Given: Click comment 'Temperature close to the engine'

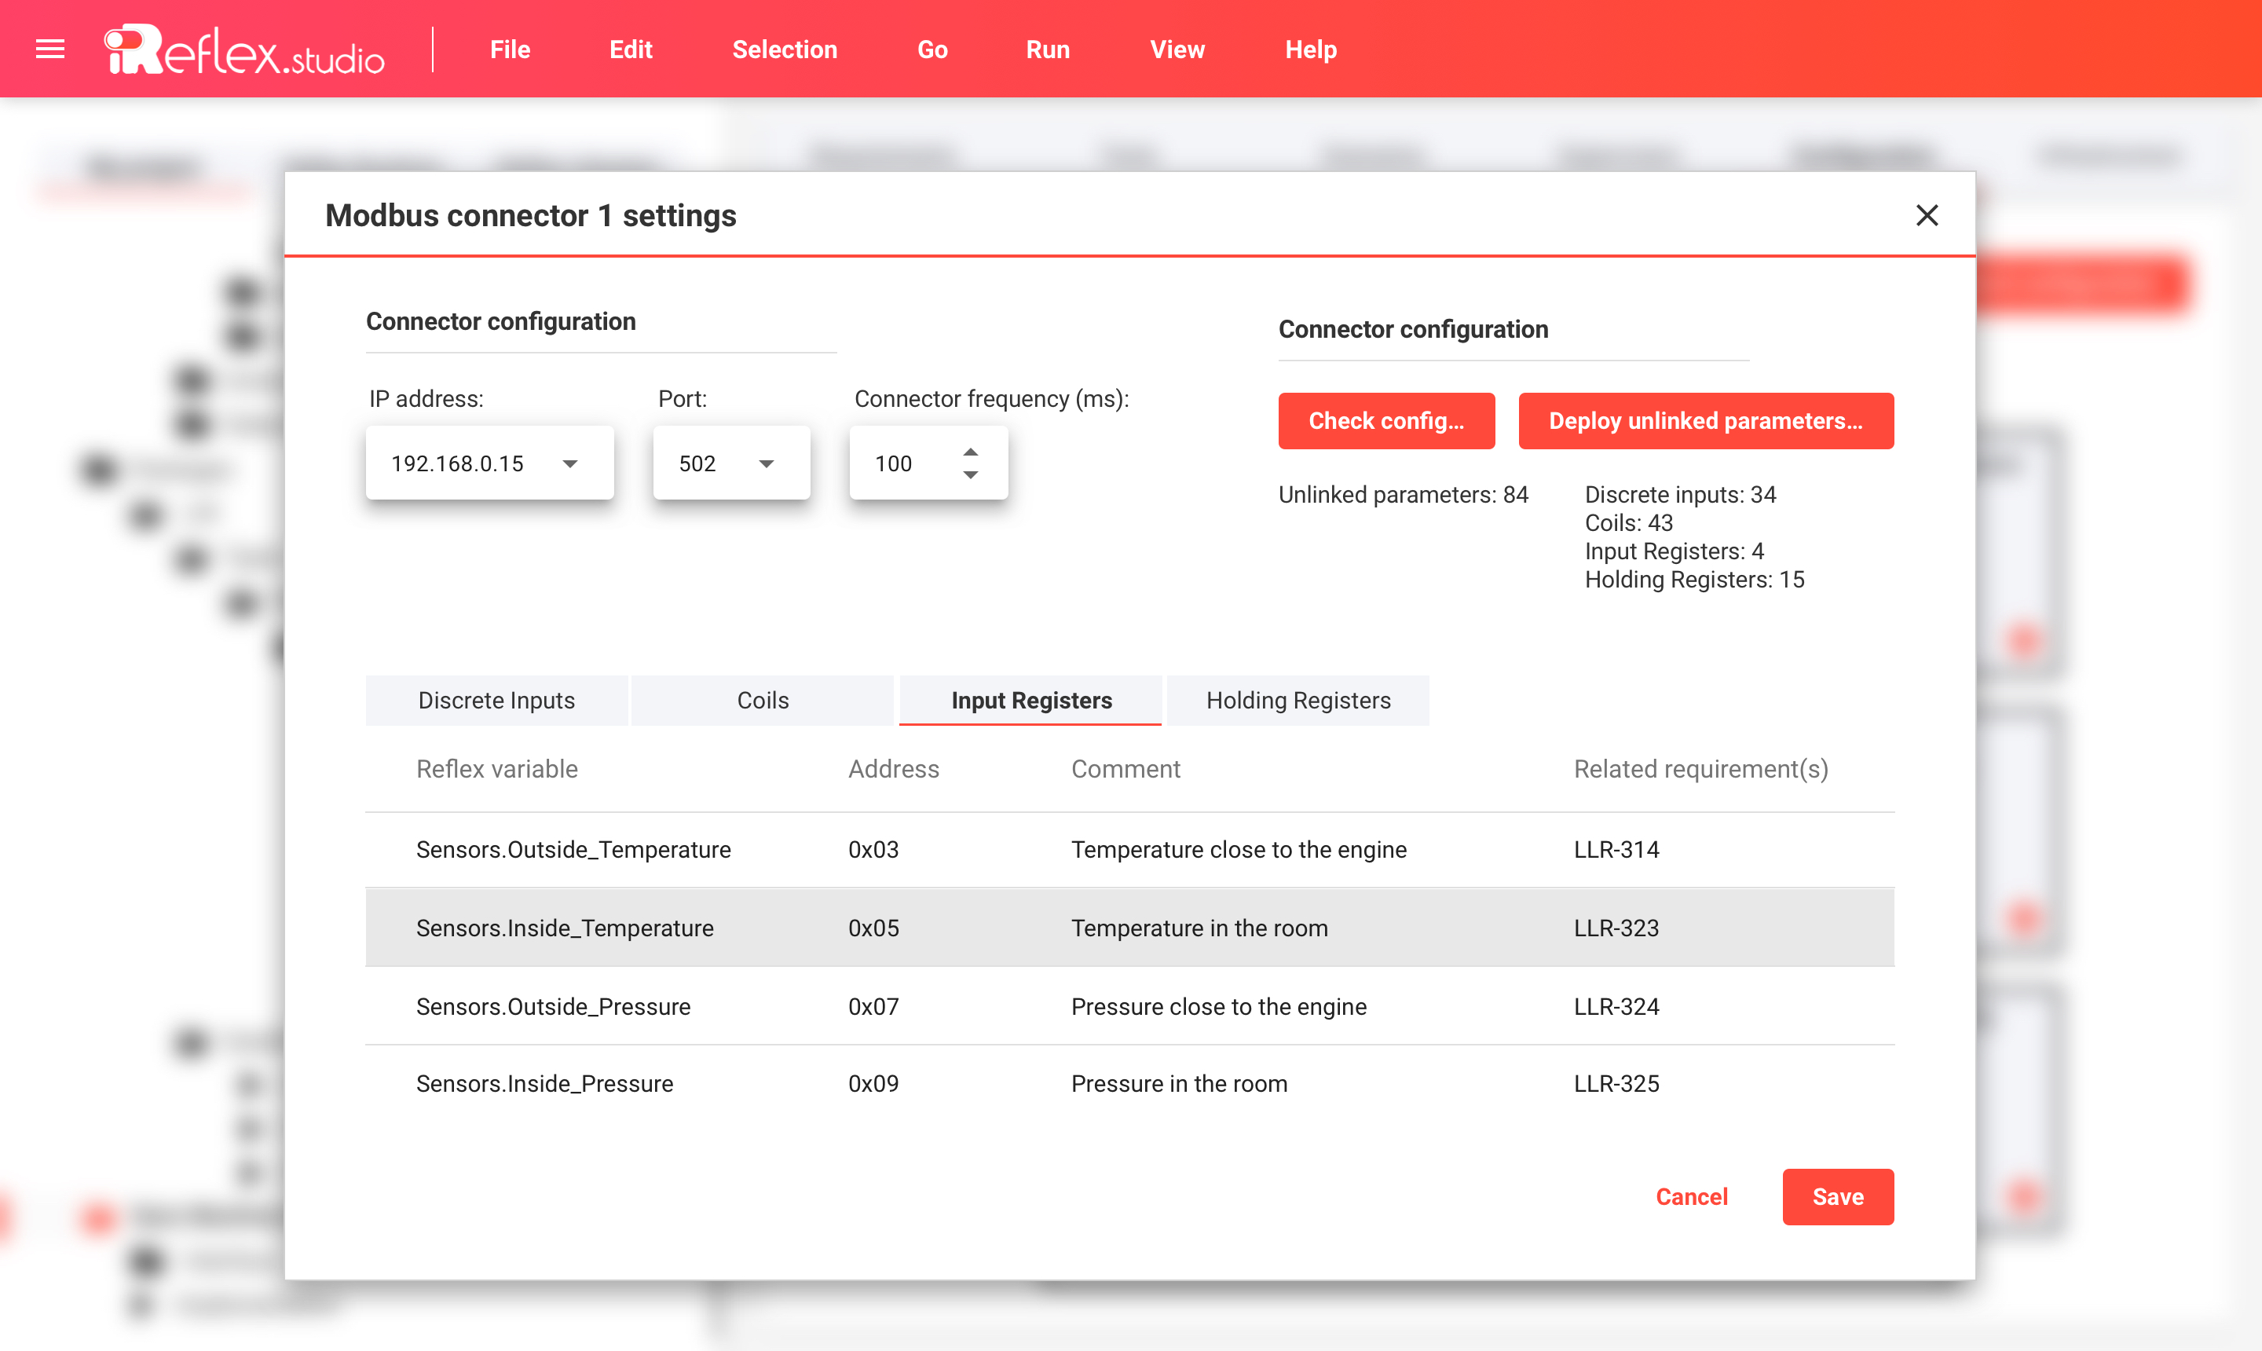Looking at the screenshot, I should click(1238, 849).
